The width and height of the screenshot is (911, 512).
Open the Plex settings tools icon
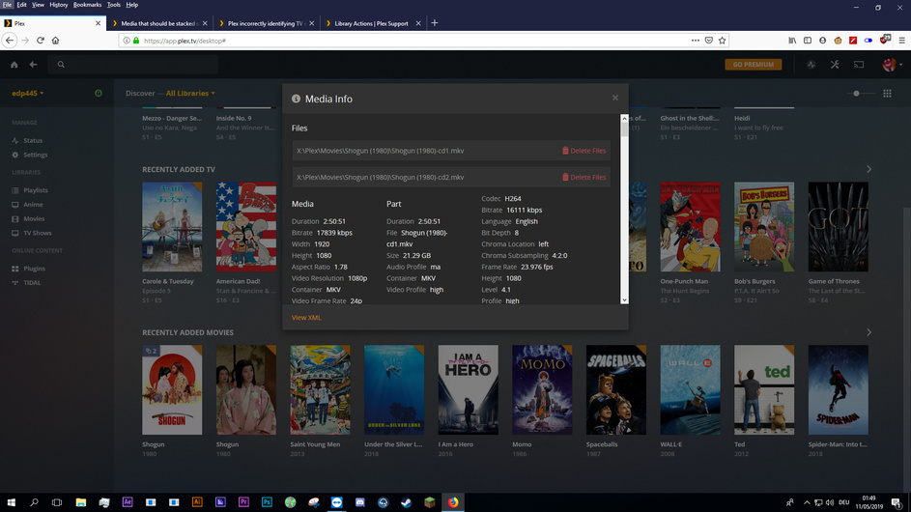click(x=835, y=65)
